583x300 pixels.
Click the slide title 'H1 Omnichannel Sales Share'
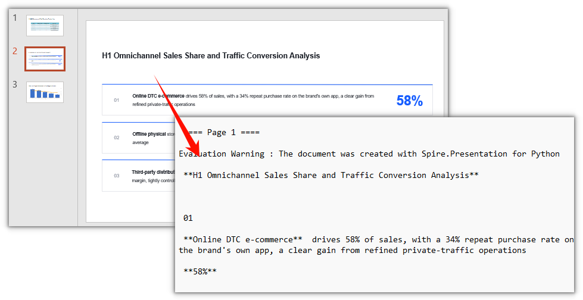click(x=211, y=56)
